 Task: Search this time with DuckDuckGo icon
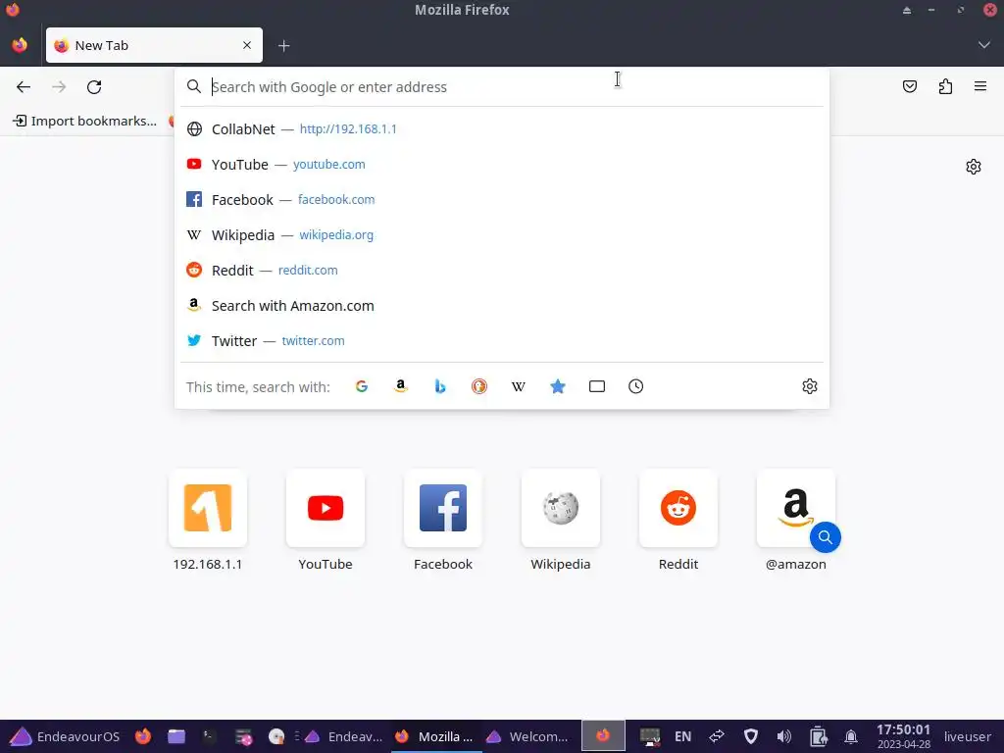pos(478,386)
